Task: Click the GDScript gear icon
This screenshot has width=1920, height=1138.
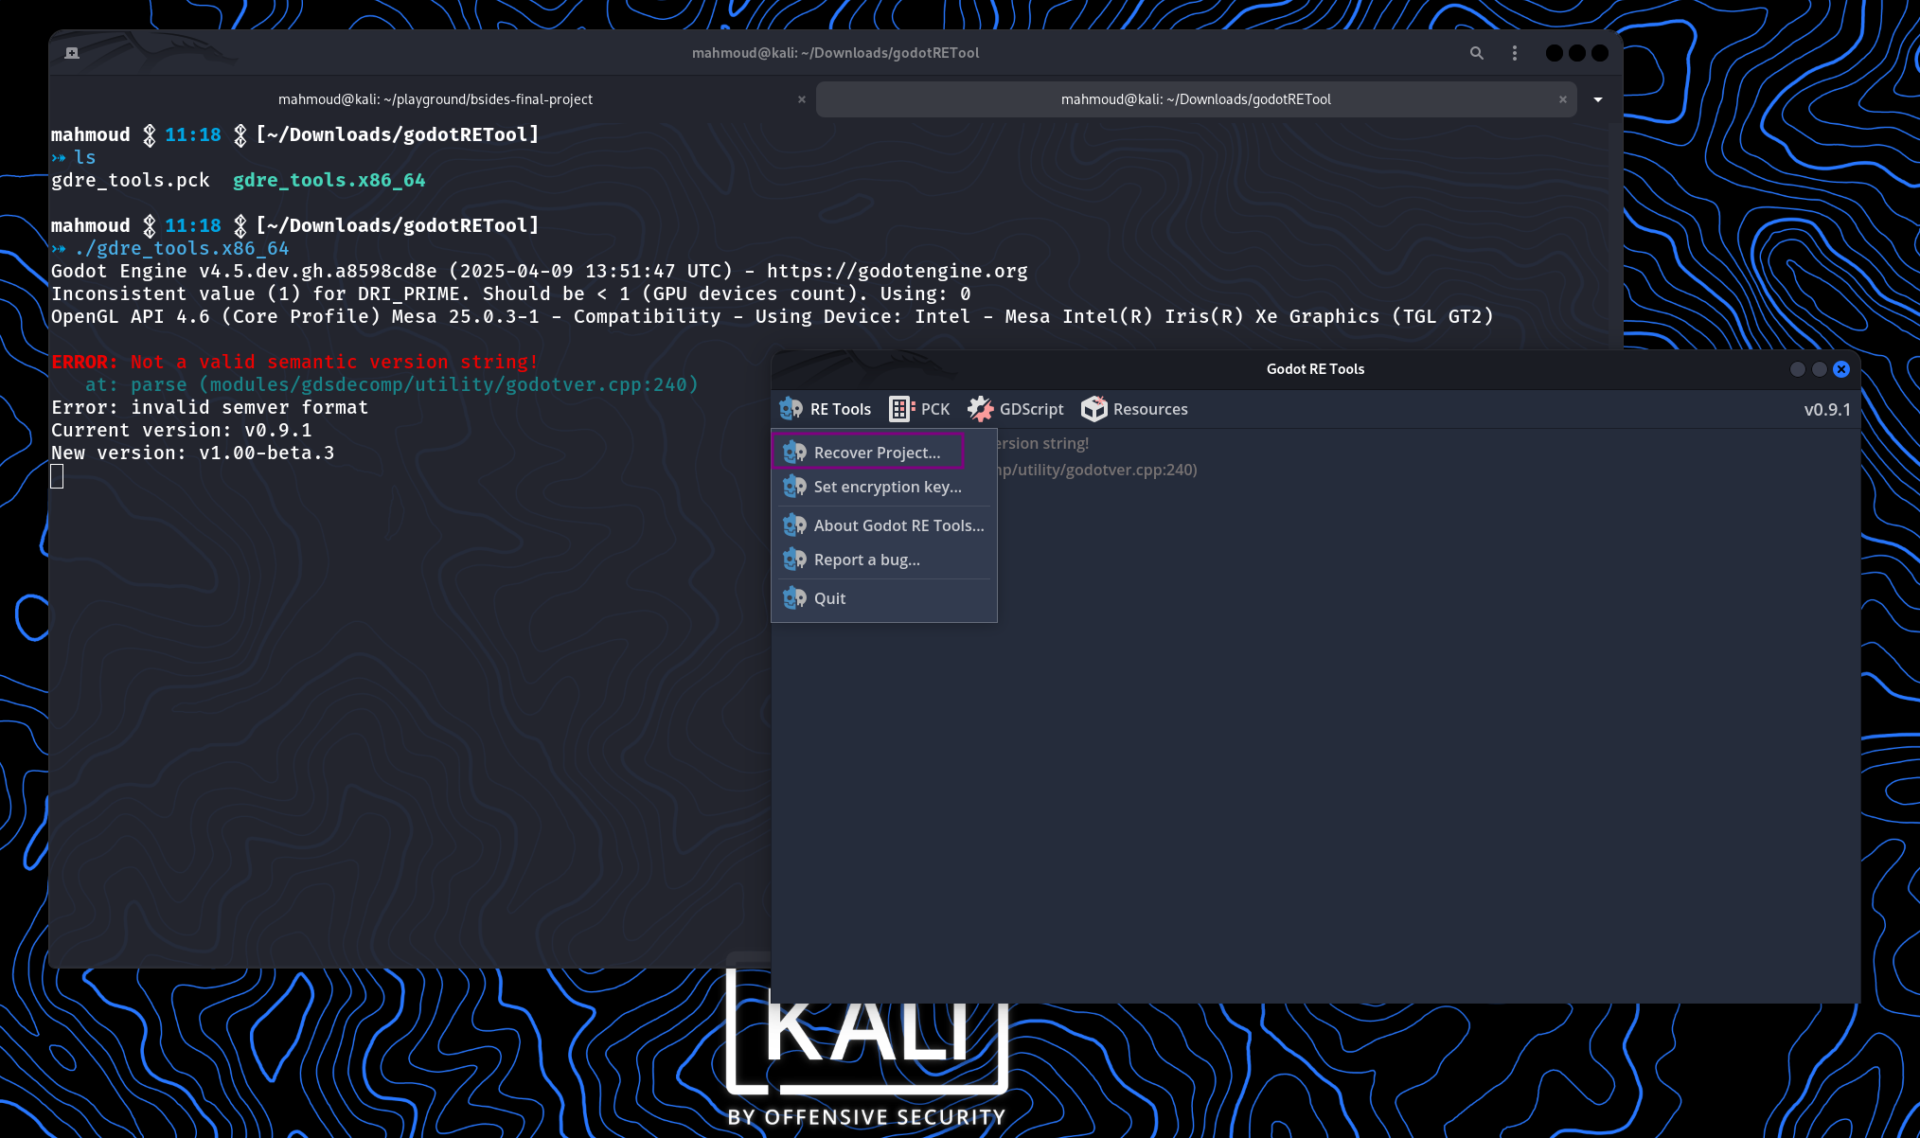Action: tap(980, 409)
